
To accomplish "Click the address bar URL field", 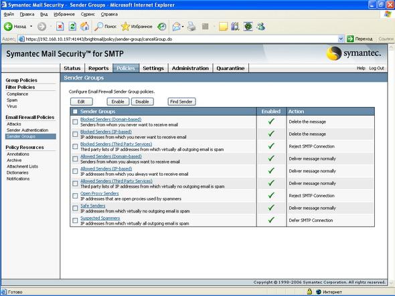I will [x=178, y=39].
